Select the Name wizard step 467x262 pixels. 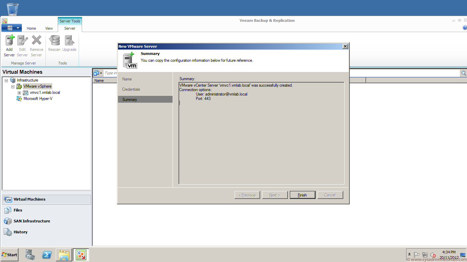tap(127, 79)
